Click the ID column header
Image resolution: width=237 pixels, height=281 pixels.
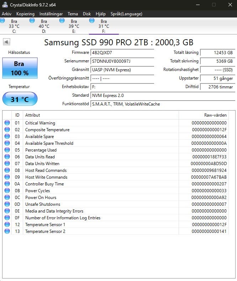[17, 115]
